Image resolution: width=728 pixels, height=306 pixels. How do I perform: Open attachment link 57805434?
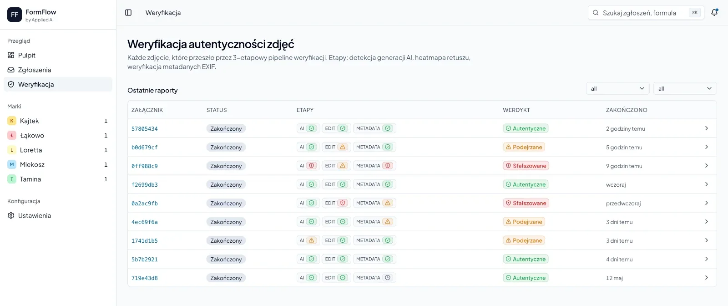[x=145, y=129]
